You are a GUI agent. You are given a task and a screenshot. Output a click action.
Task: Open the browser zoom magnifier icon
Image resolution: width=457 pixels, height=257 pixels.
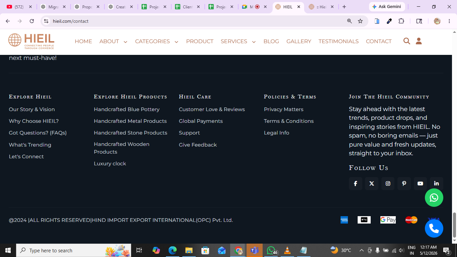(x=350, y=21)
